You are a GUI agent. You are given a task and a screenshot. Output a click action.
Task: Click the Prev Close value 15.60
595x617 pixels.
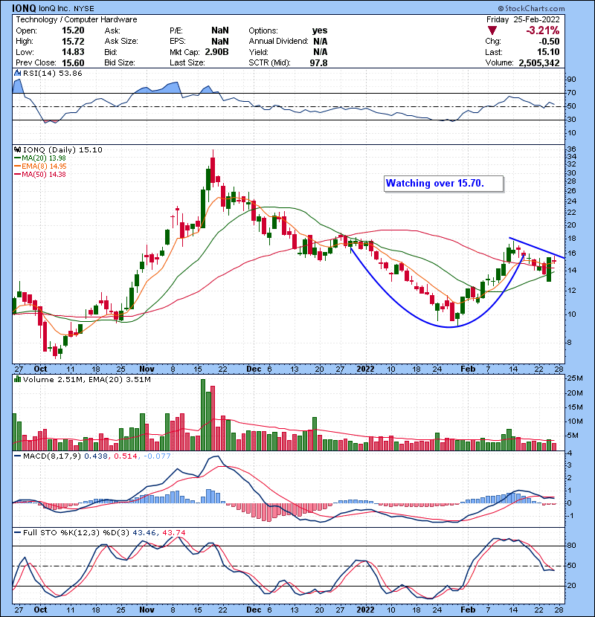tap(73, 63)
